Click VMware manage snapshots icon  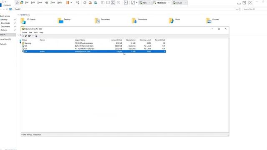[96, 2]
